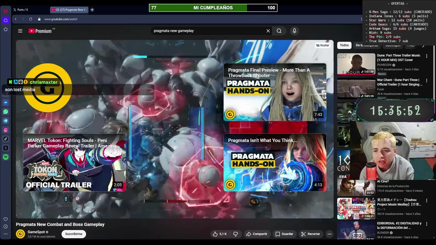Open Spotify in the Opera sidebar
Screen dimensions: 436x245
coord(5,157)
